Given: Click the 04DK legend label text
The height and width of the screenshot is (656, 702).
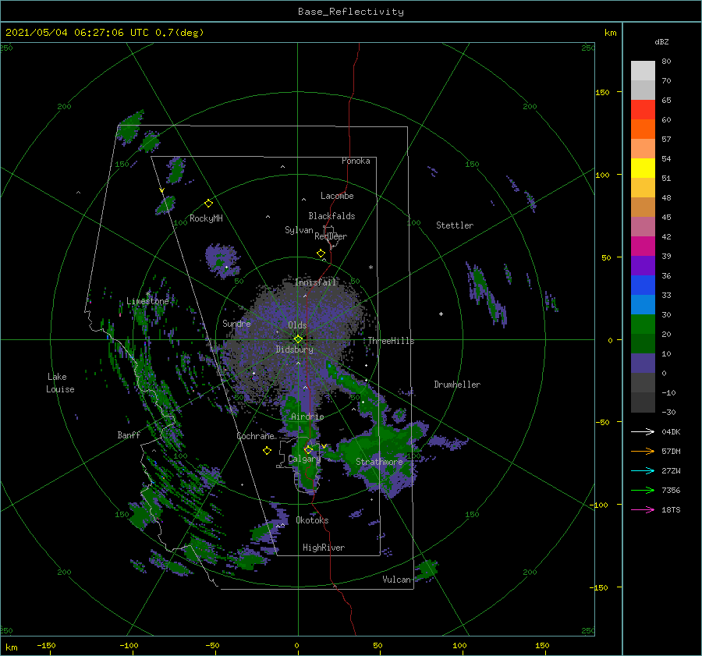Looking at the screenshot, I should (671, 431).
